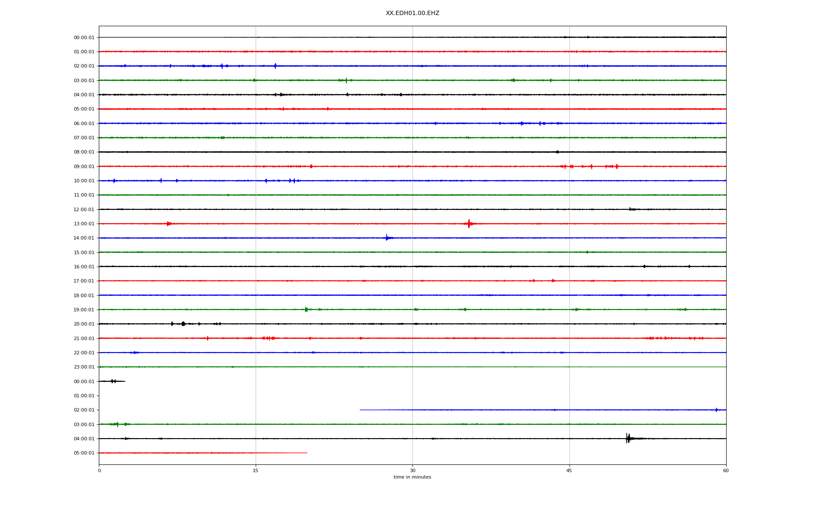
Task: Select the 23:00:01 row time label
Action: pyautogui.click(x=84, y=367)
